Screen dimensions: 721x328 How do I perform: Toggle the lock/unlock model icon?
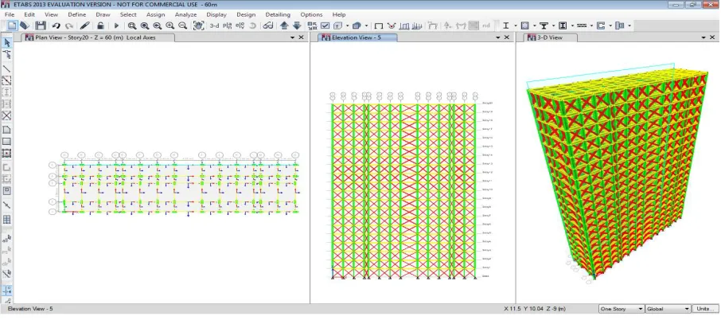pyautogui.click(x=100, y=25)
